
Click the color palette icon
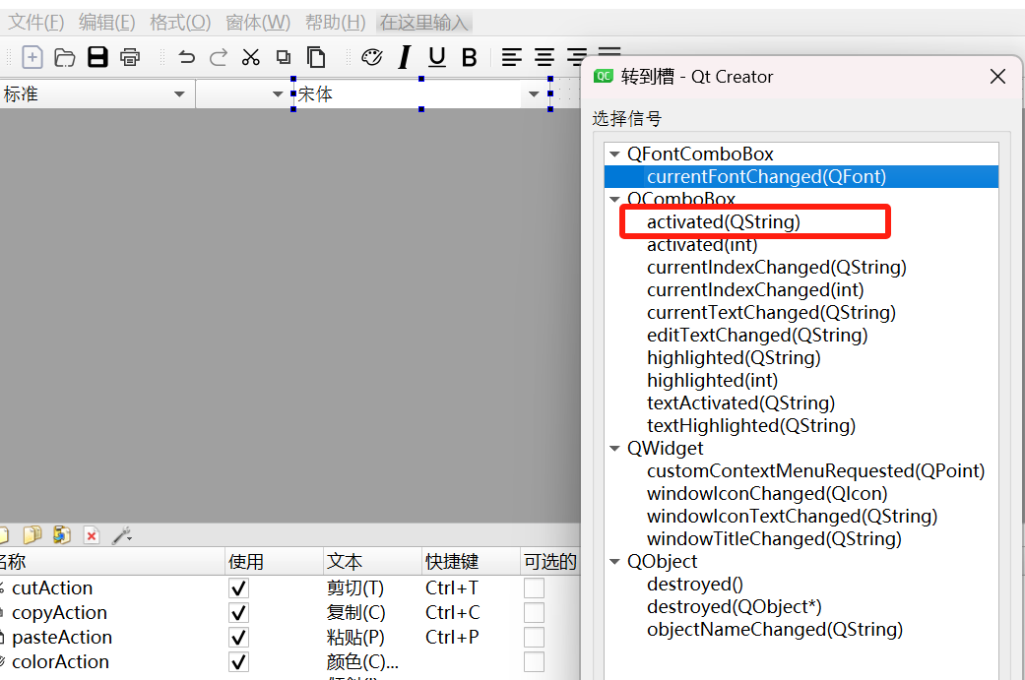[372, 57]
